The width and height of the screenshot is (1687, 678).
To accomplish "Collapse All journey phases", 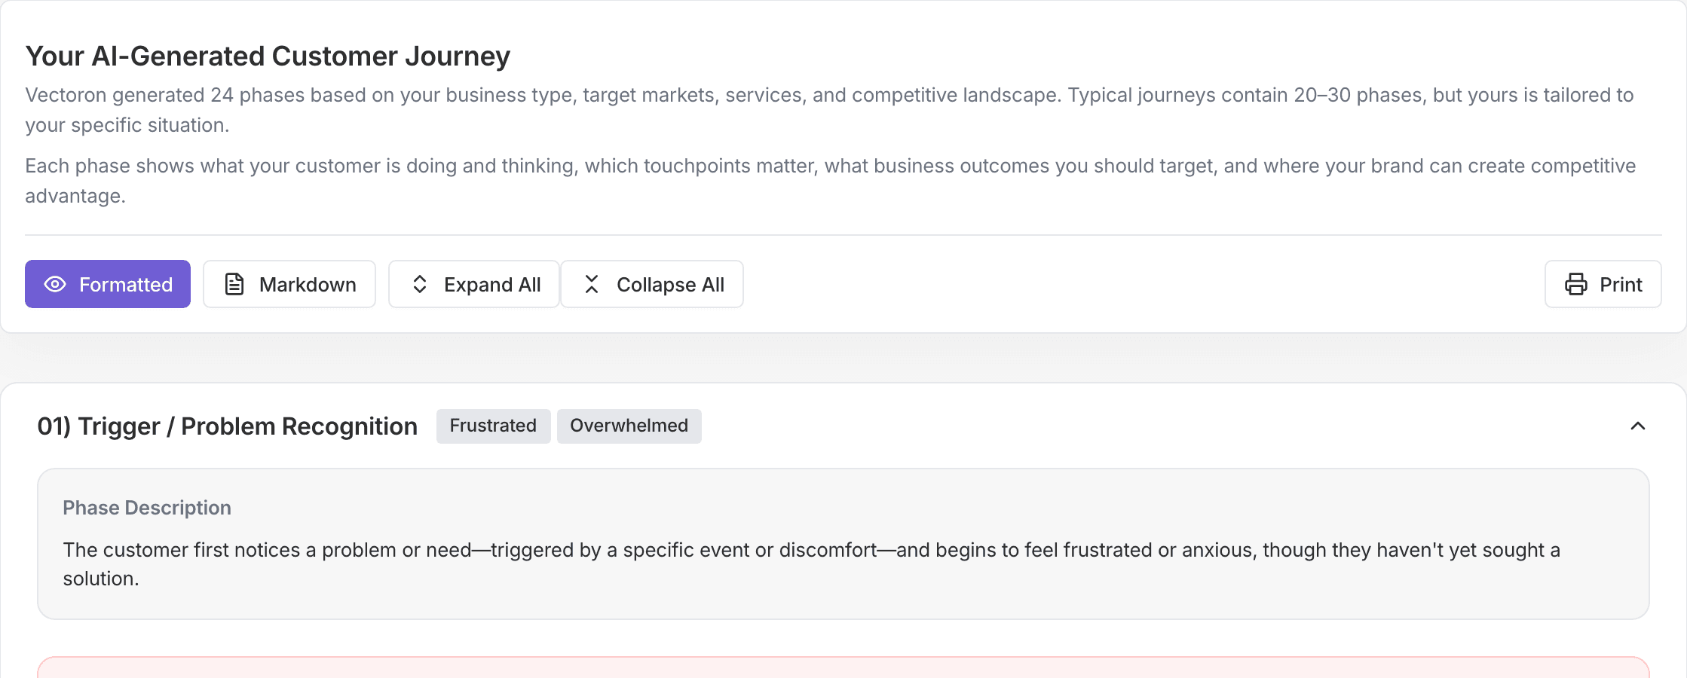I will click(652, 284).
